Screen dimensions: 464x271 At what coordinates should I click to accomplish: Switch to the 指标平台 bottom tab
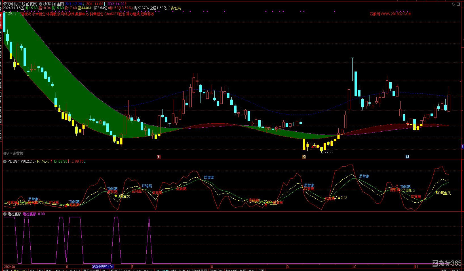click(20, 270)
